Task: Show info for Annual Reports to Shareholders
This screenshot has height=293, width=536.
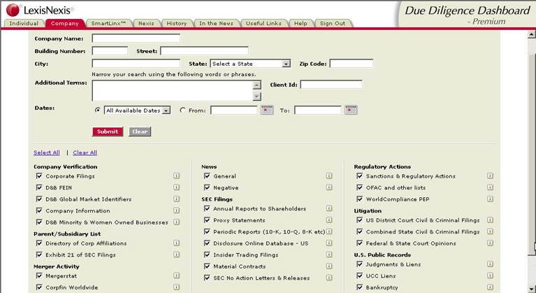Action: point(329,208)
